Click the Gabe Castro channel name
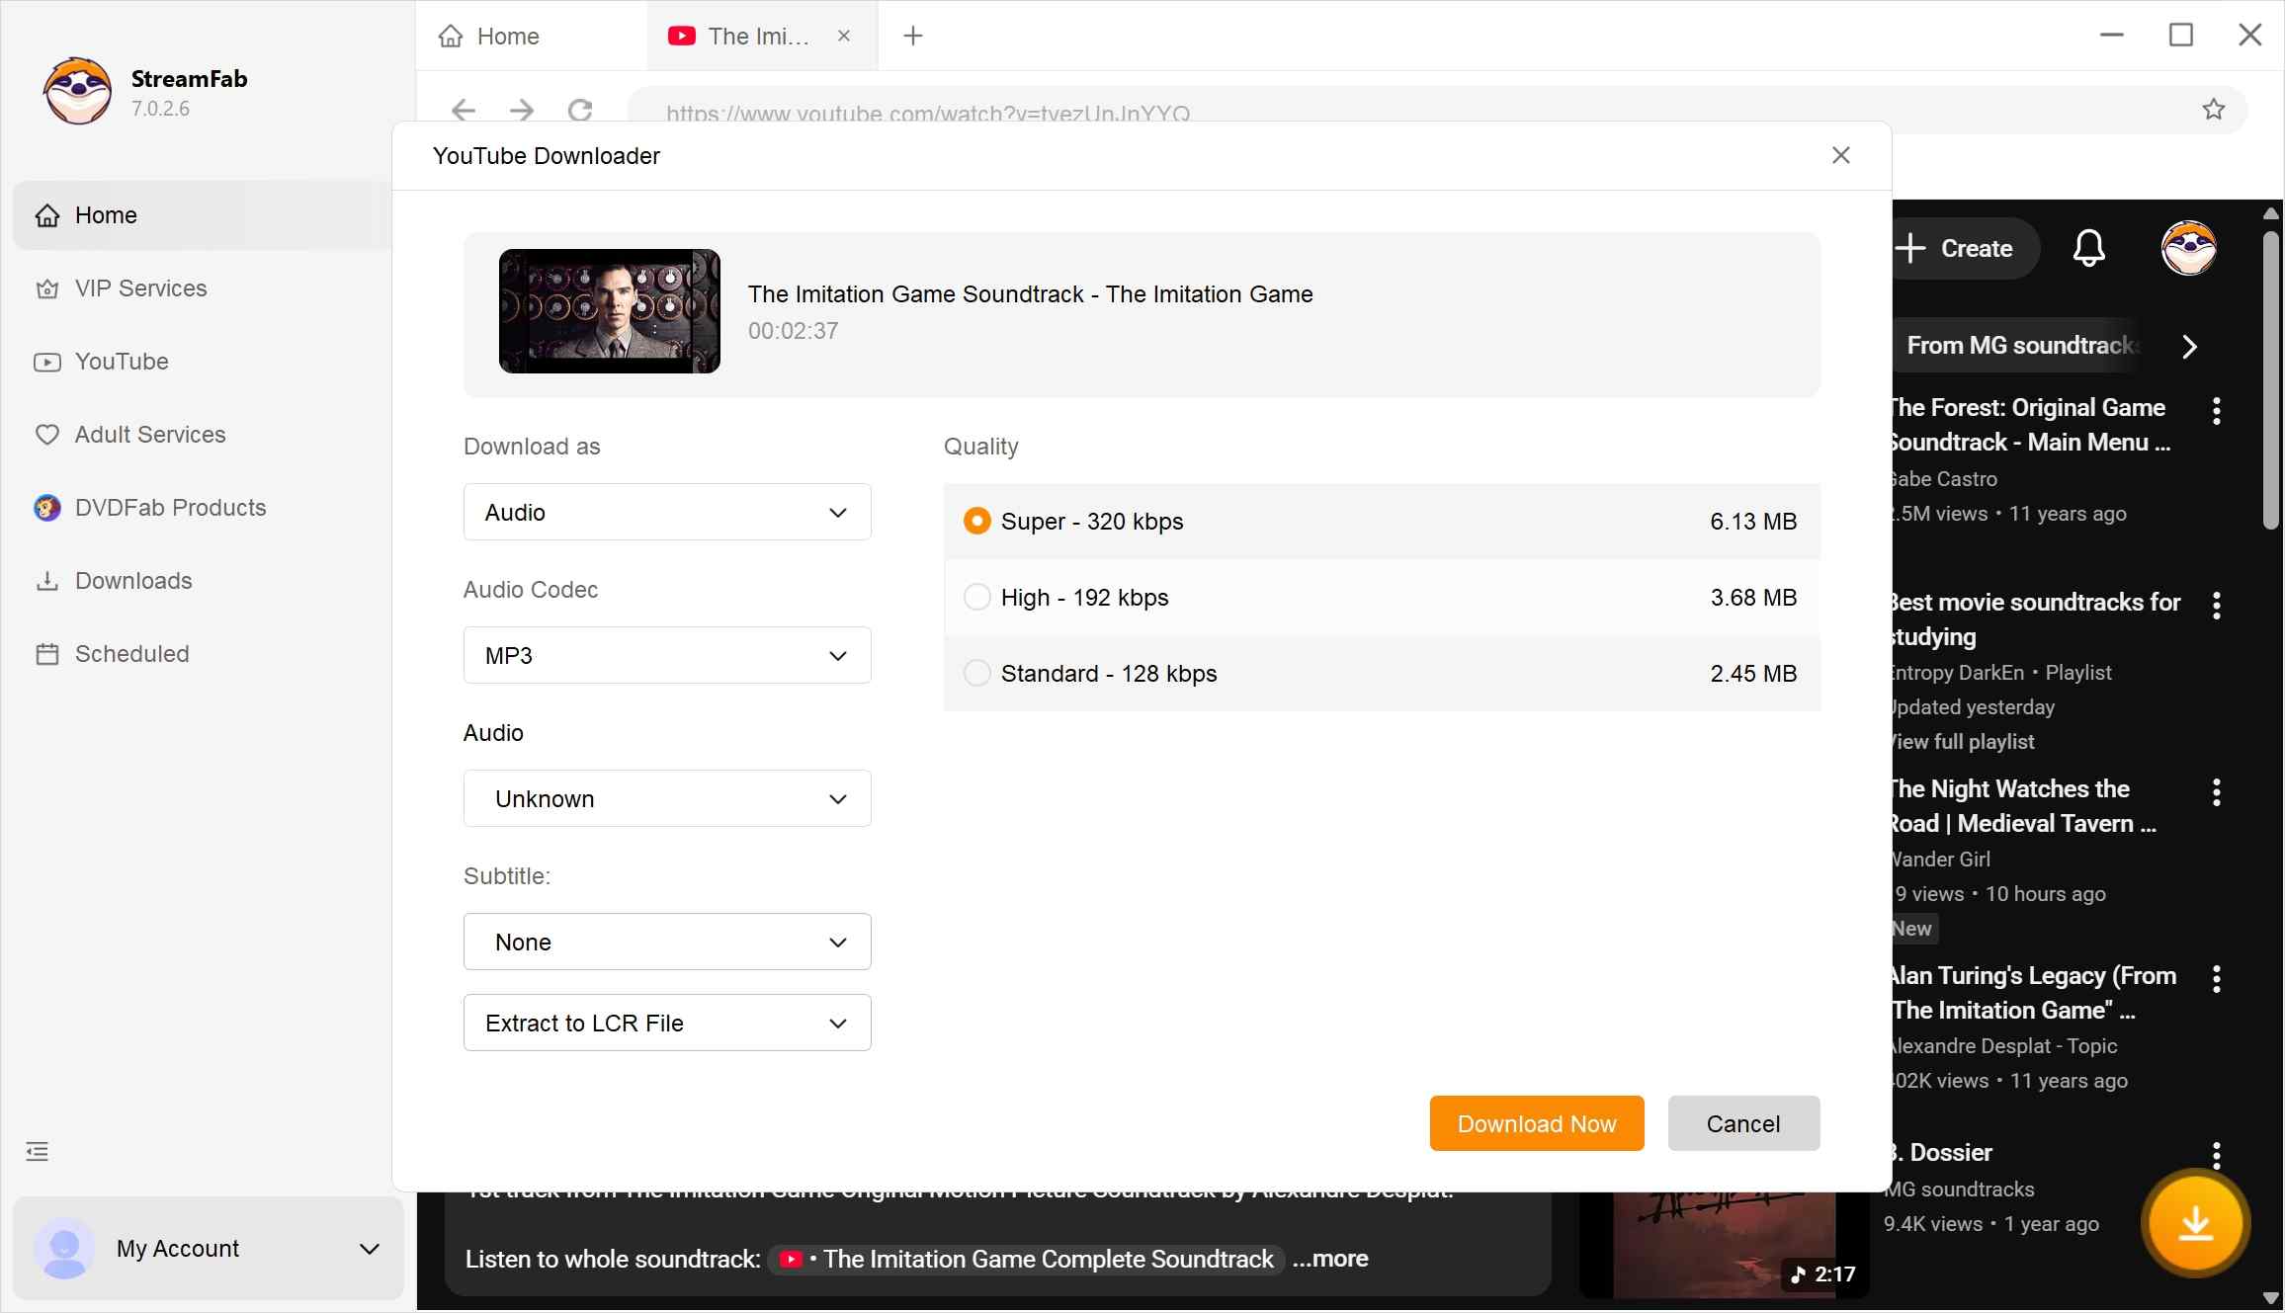 pos(1945,479)
